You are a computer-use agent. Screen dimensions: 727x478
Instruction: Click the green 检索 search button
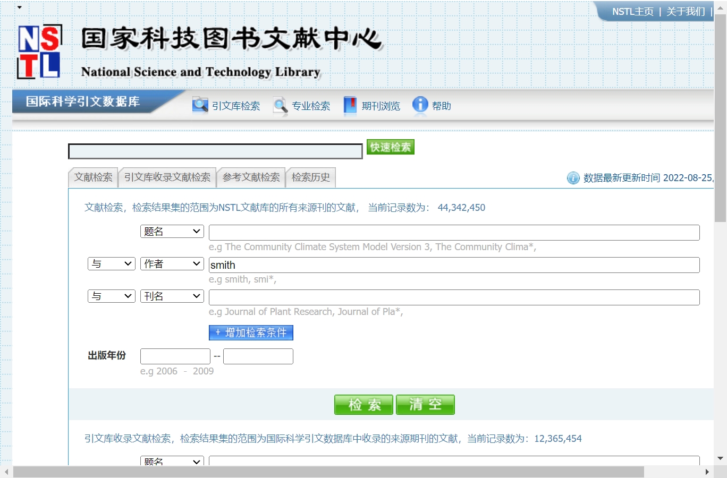pyautogui.click(x=363, y=405)
